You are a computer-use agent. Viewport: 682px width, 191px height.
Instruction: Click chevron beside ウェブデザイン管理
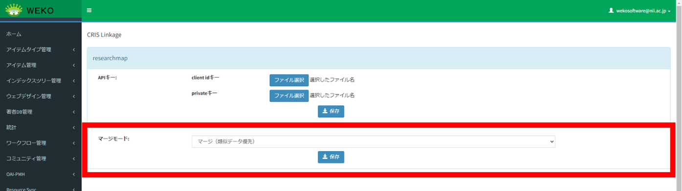74,96
